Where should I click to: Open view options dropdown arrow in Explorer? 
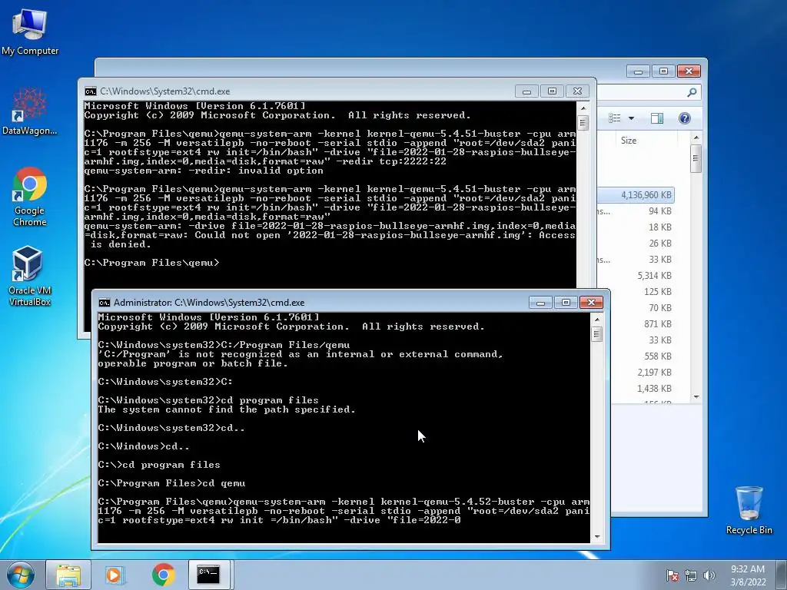click(x=632, y=118)
